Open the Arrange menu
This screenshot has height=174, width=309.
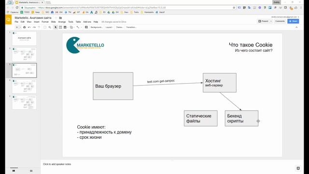(x=62, y=22)
